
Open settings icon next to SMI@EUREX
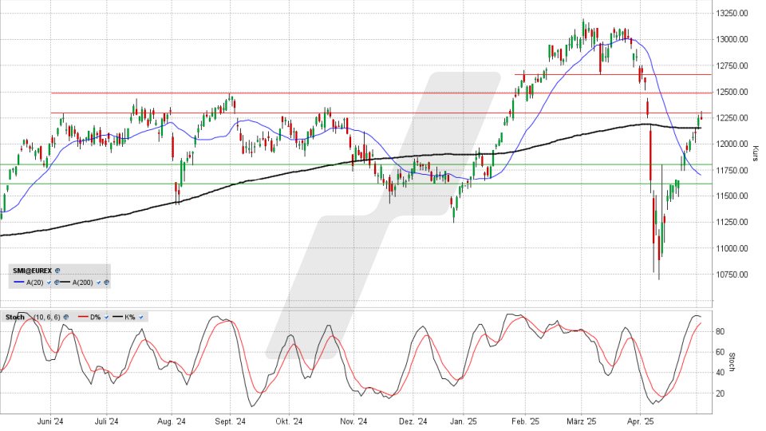coord(57,271)
